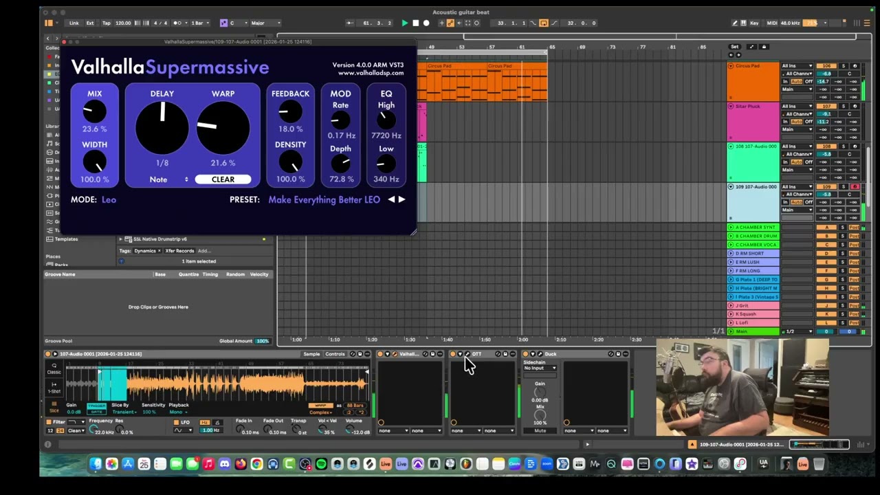Select the 120.00 tempo field
880x495 pixels.
123,23
